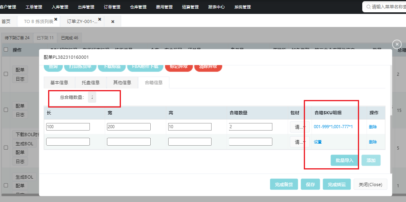Screen dimensions: 406x202
Task: Tick checkbox of row with 下载BOL附件 button
Action: click(6, 148)
